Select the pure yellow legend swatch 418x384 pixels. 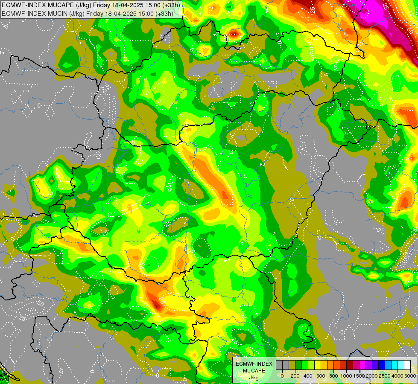[318, 365]
